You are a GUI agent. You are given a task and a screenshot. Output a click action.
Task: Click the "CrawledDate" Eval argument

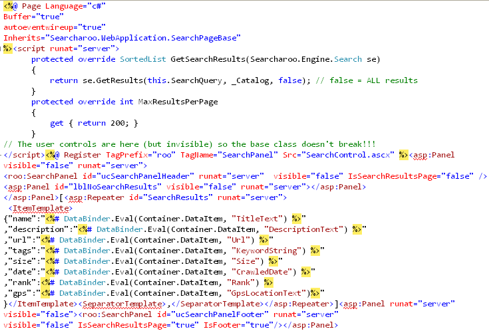[x=263, y=272]
